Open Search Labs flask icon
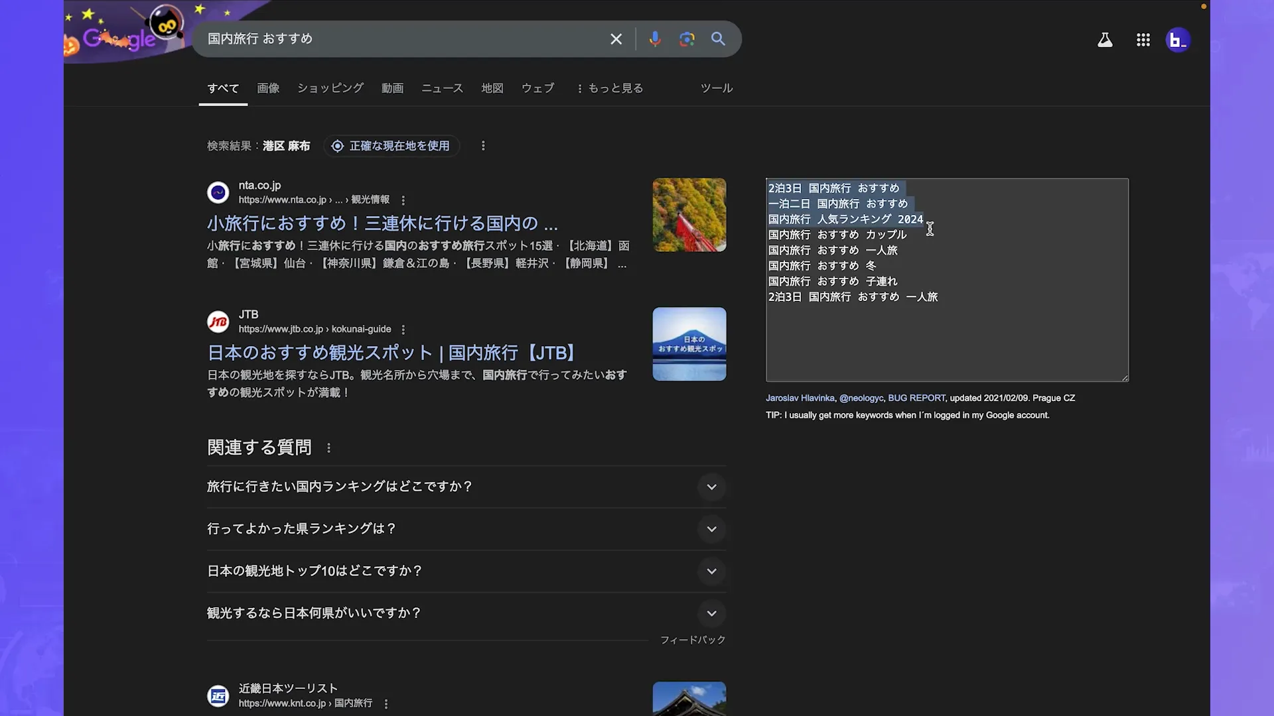Screen dimensions: 1274x716 [x=1105, y=40]
